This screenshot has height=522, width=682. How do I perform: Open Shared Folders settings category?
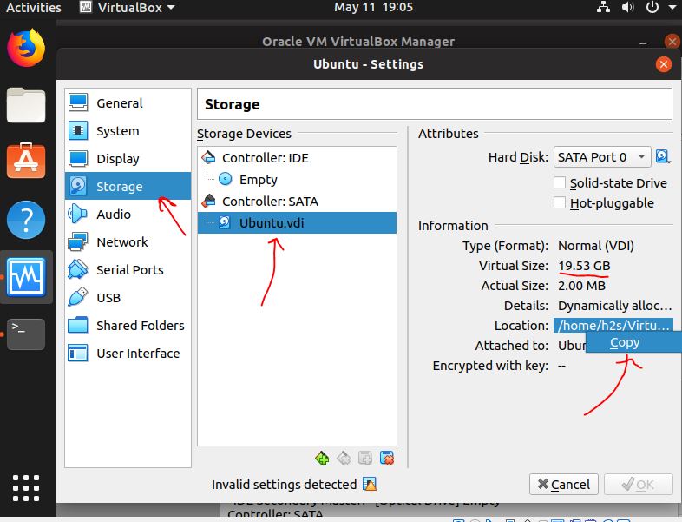(128, 326)
